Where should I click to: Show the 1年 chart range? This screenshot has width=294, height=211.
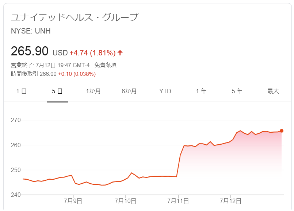(x=201, y=91)
